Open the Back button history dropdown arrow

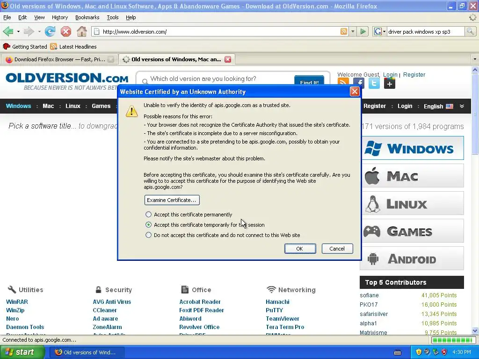[x=18, y=31]
